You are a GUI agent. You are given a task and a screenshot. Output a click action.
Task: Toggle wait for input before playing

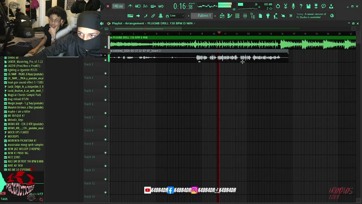click(x=138, y=6)
